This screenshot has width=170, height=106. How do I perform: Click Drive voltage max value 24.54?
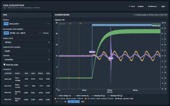coord(33,79)
